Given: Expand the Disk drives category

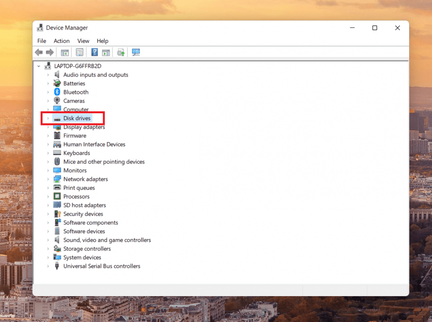Looking at the screenshot, I should (x=48, y=118).
